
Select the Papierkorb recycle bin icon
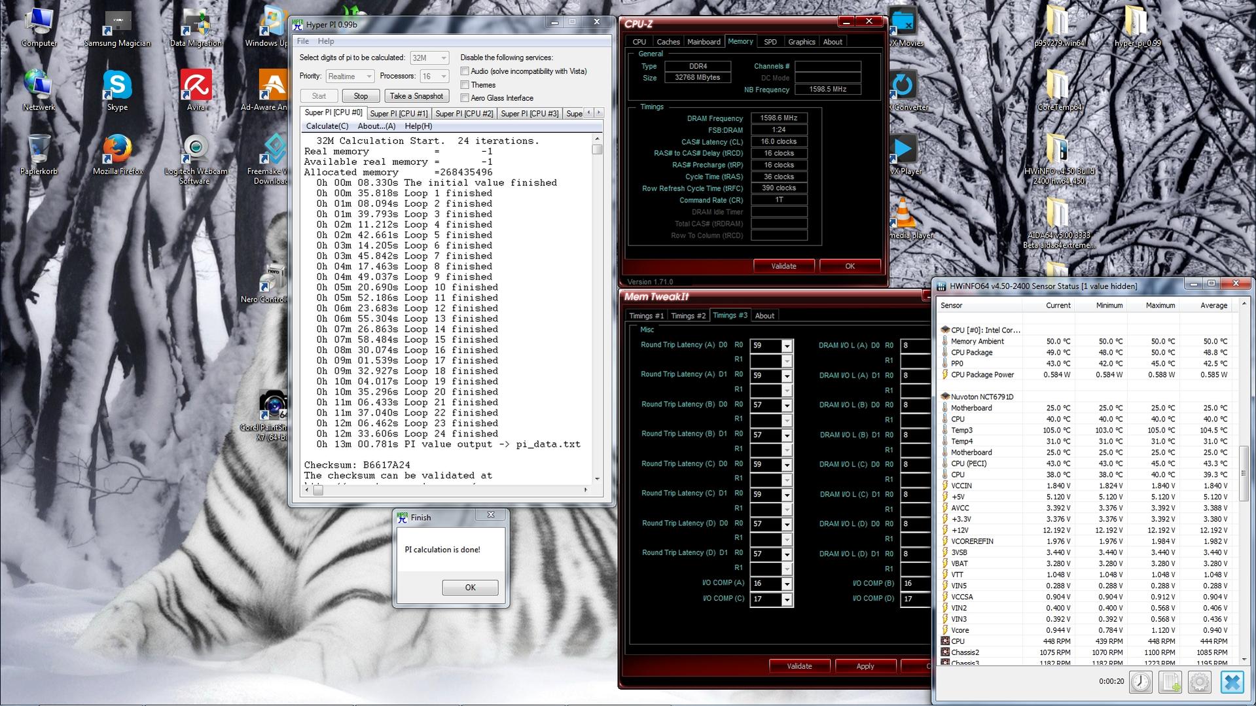pos(39,154)
